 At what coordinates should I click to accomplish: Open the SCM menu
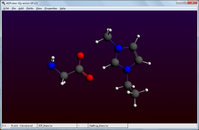tap(6, 9)
